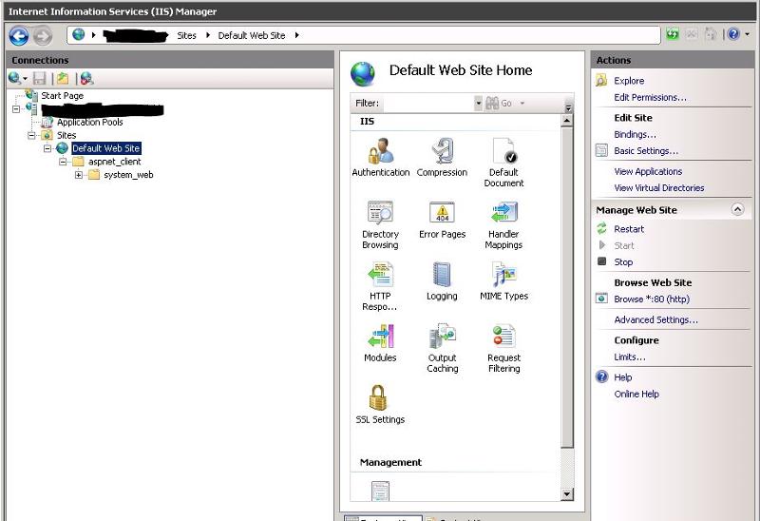Click the black Stop square icon
The image size is (760, 521).
(x=602, y=261)
